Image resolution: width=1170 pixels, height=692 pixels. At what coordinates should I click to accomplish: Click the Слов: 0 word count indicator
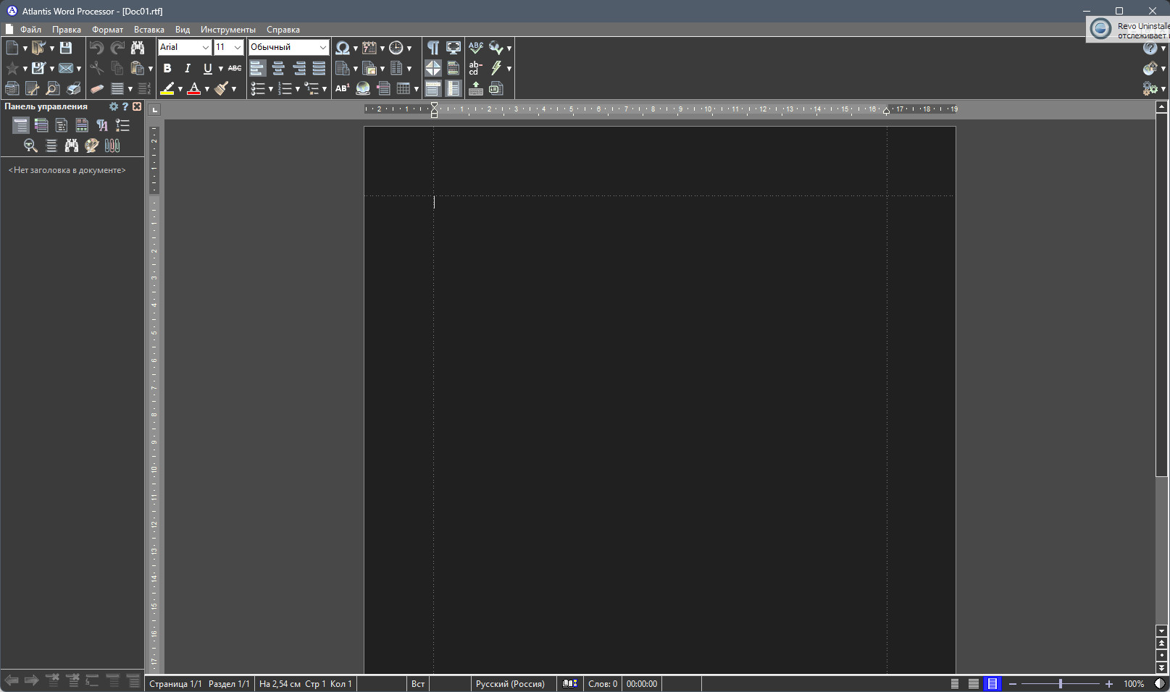[x=602, y=684]
